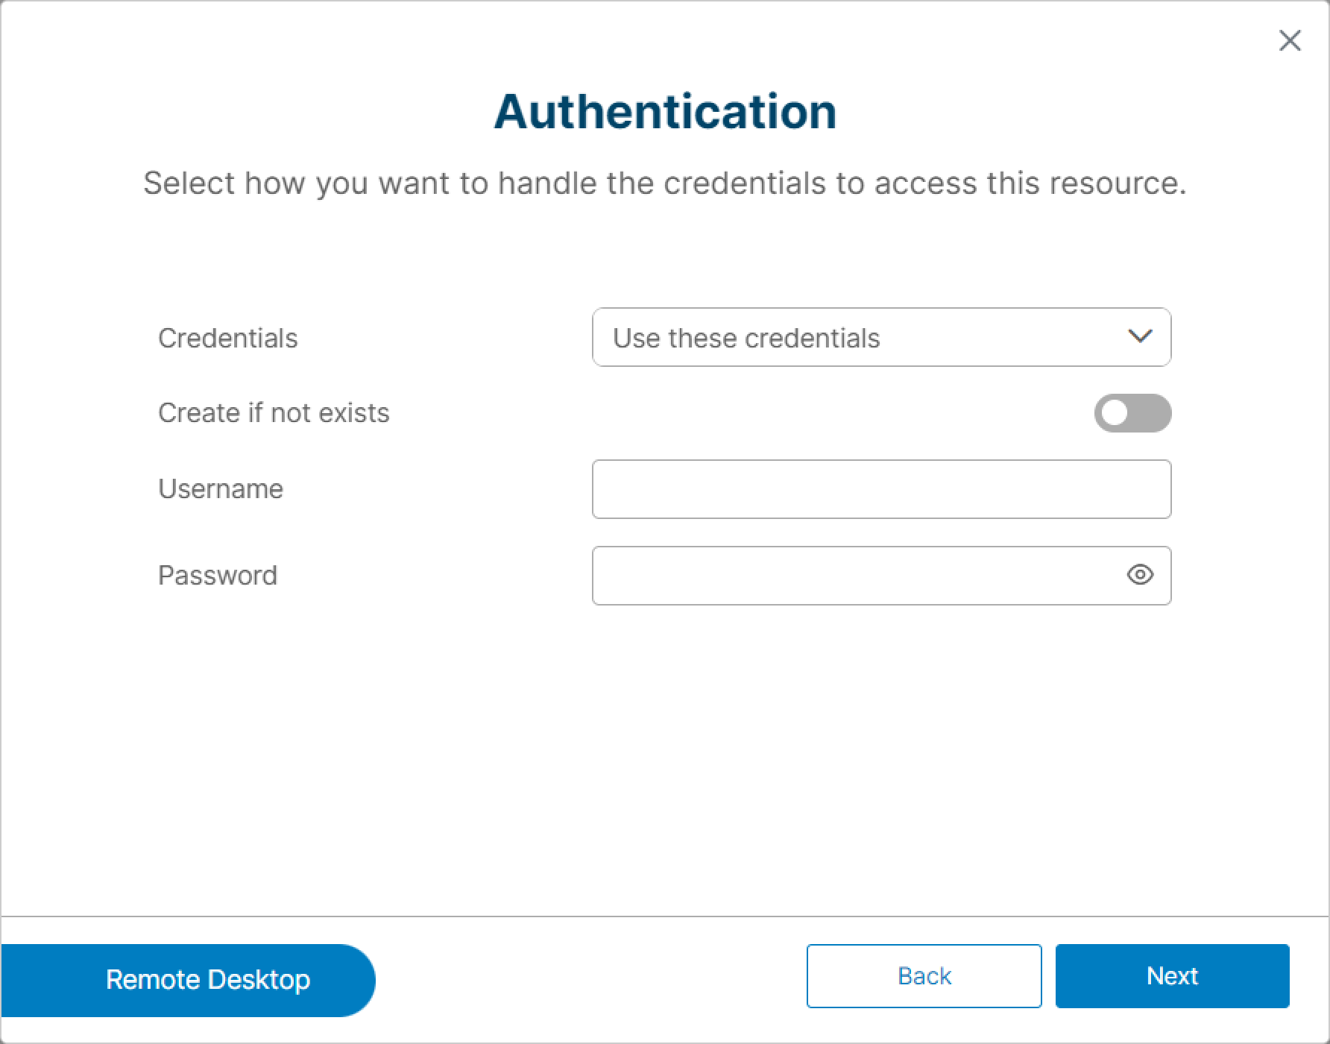The width and height of the screenshot is (1330, 1044).
Task: Click the Password field label
Action: (218, 575)
